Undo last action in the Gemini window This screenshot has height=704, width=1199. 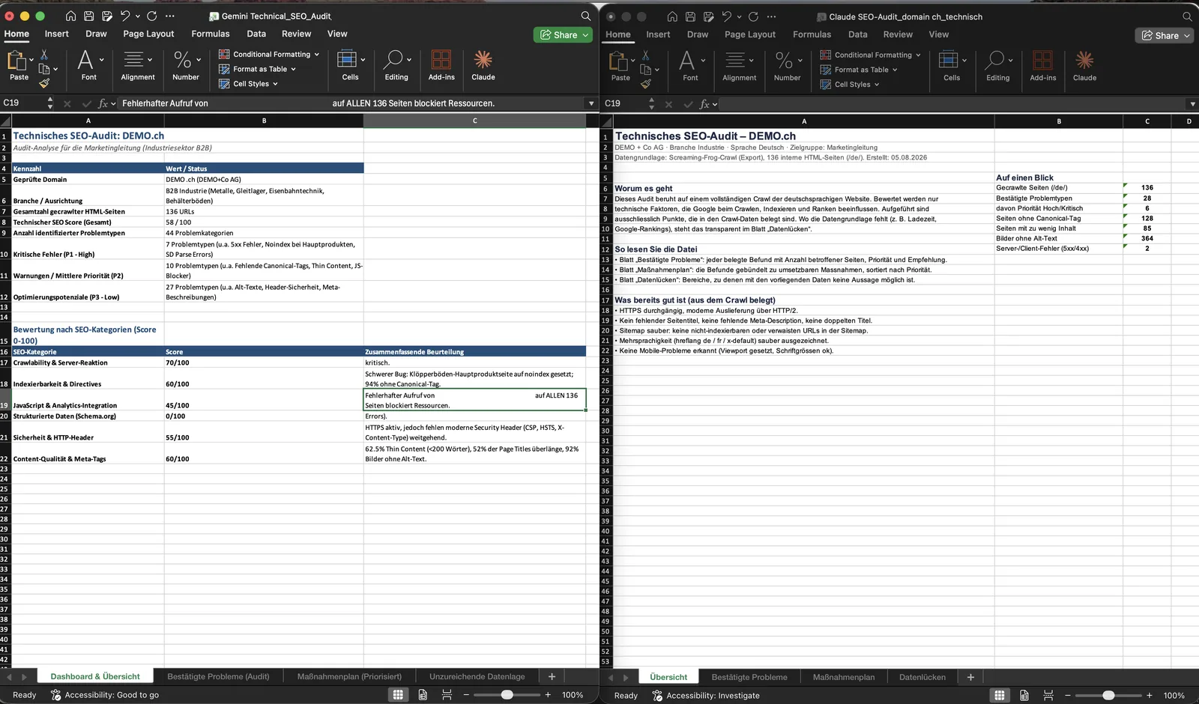[x=125, y=16]
